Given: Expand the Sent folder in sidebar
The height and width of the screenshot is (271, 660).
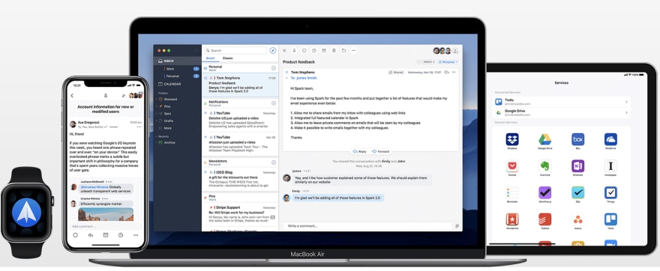Looking at the screenshot, I should coord(157,114).
